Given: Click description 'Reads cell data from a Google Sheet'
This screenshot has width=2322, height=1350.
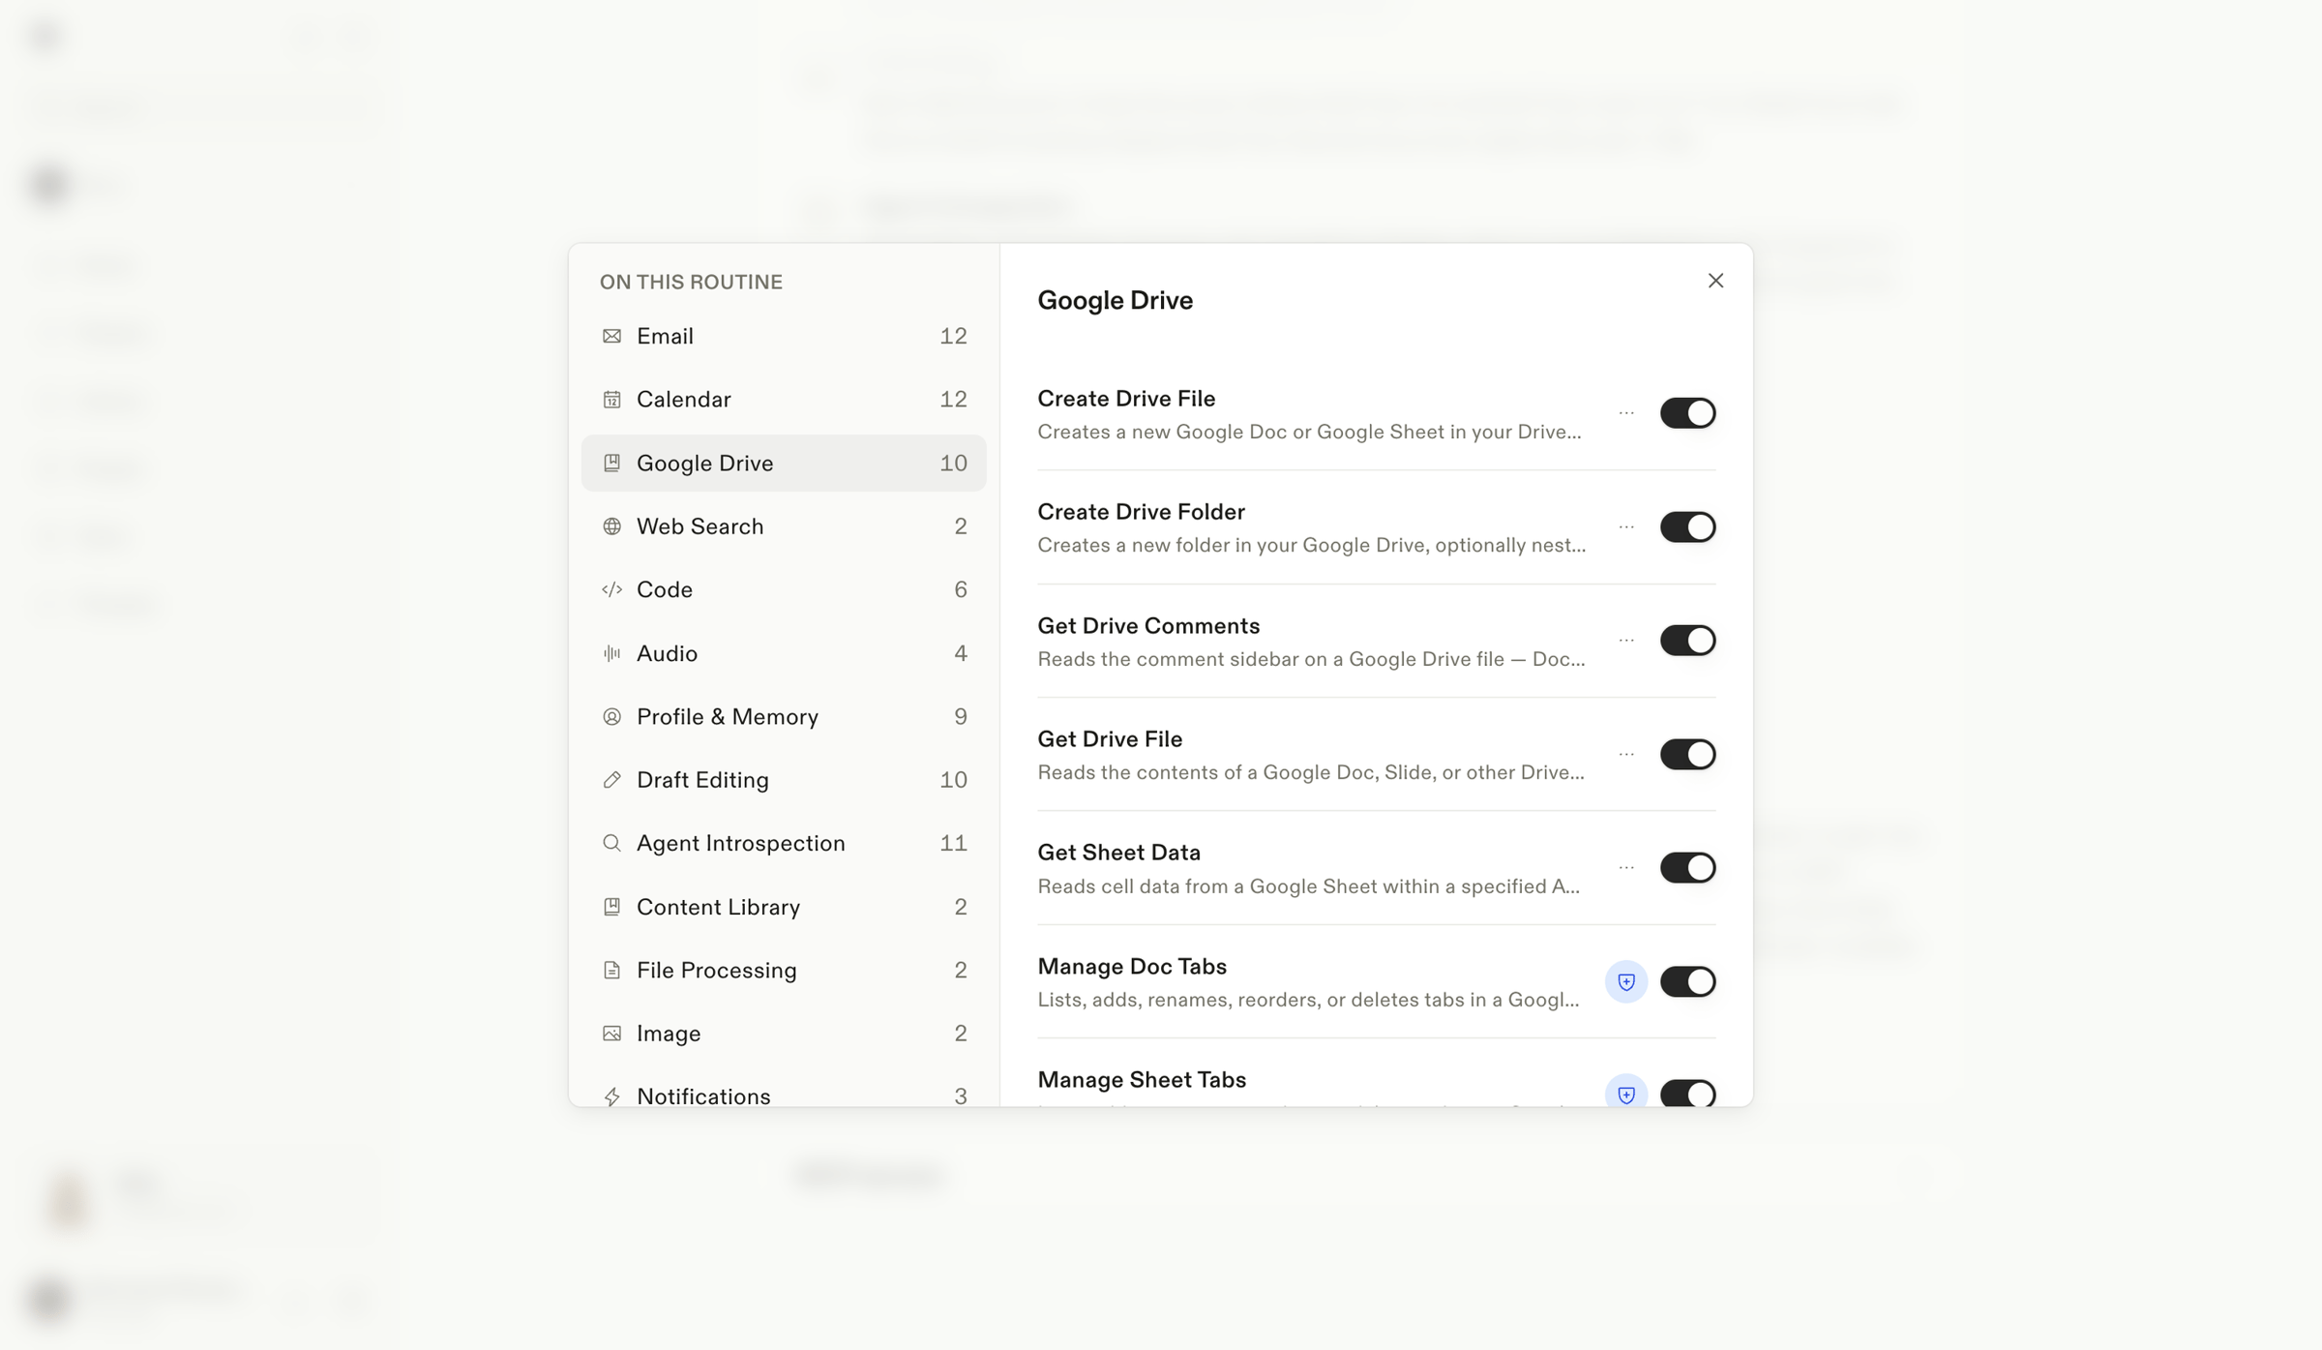Looking at the screenshot, I should [1308, 886].
